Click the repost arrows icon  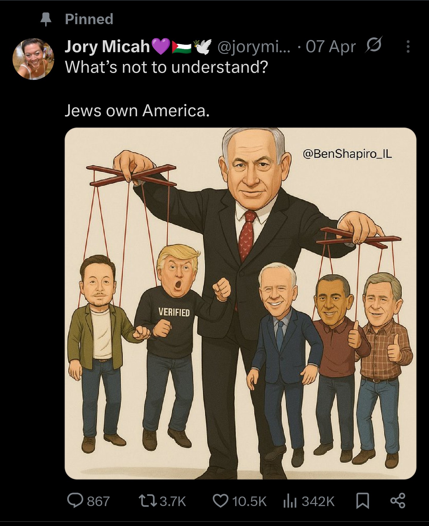tap(148, 501)
